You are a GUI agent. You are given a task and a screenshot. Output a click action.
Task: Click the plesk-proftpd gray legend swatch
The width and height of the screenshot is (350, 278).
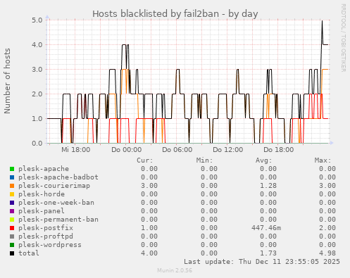[x=12, y=236]
